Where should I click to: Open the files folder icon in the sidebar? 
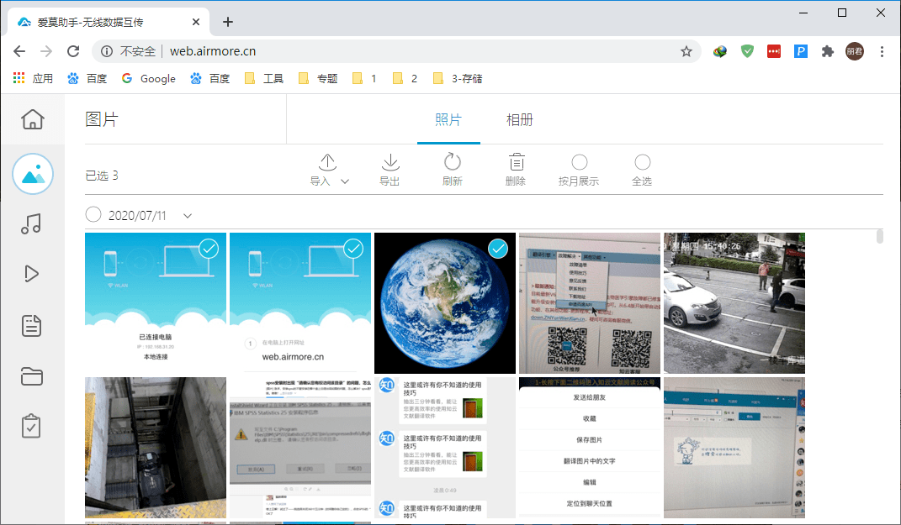click(x=32, y=376)
